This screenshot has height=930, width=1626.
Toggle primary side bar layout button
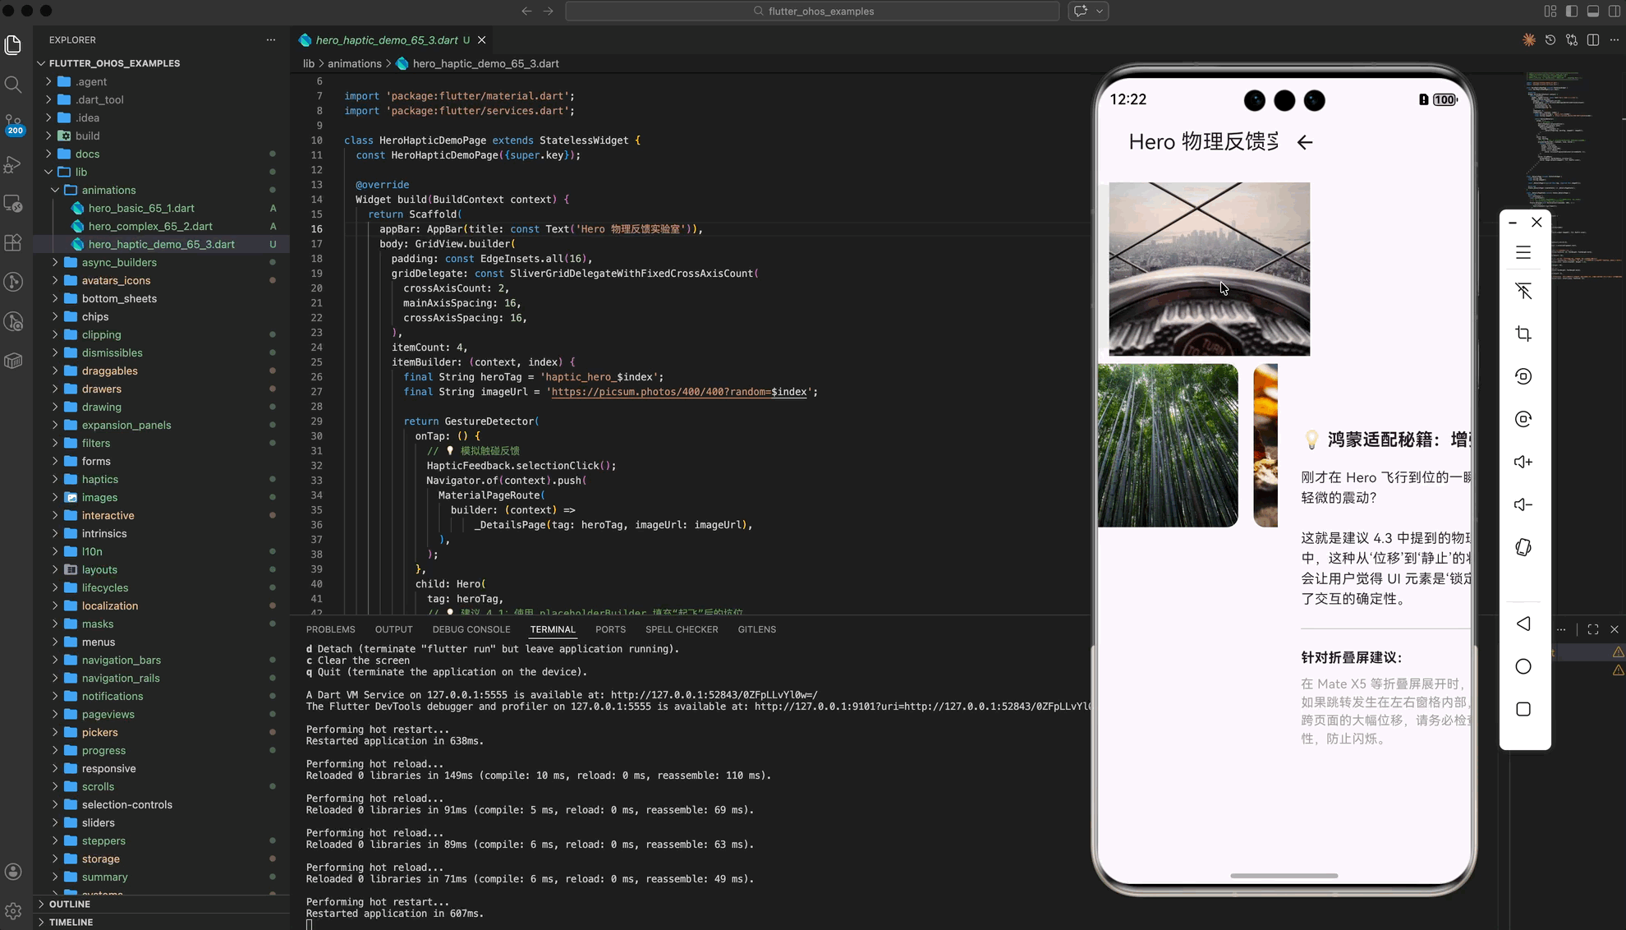tap(1571, 12)
